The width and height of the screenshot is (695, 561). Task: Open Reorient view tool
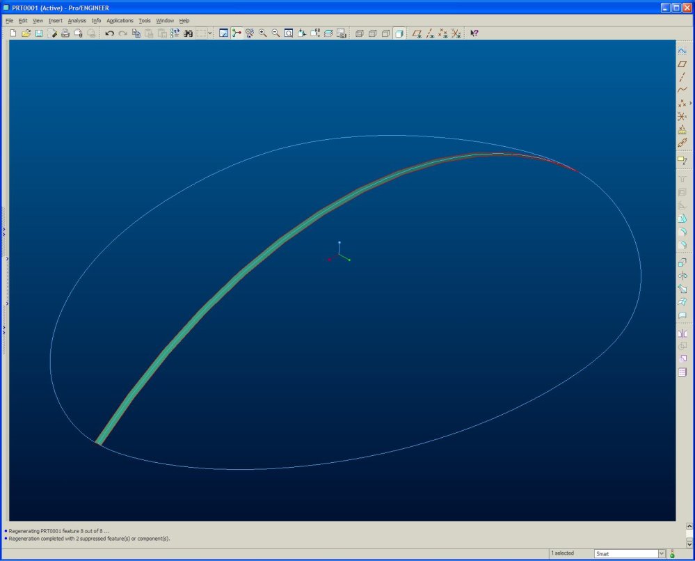[302, 33]
